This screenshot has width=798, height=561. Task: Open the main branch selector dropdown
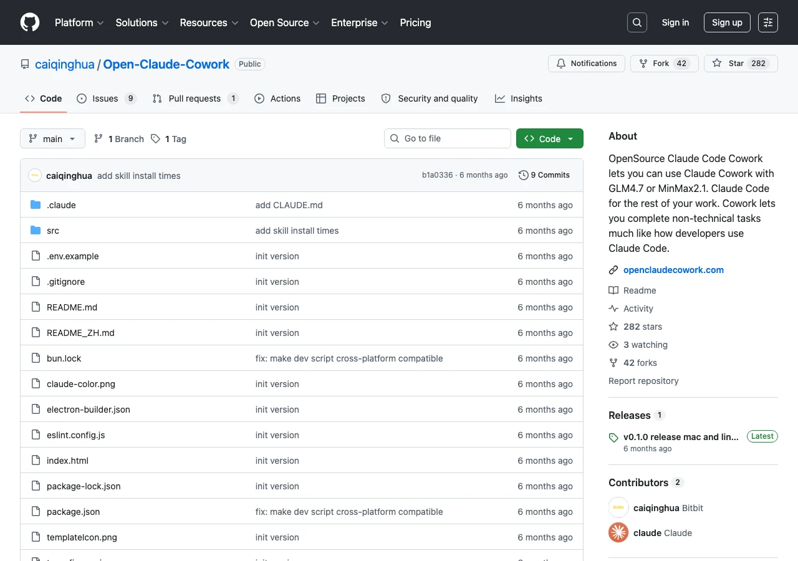(x=52, y=138)
